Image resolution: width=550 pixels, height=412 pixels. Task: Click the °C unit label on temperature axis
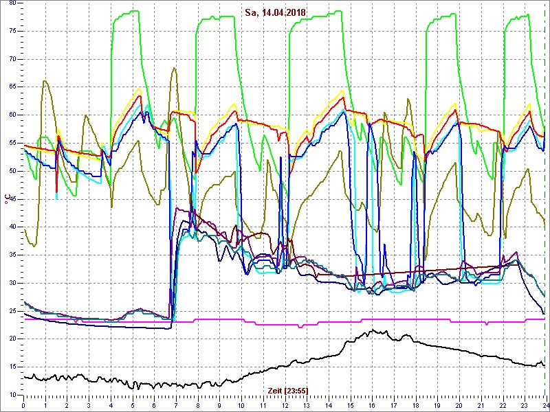tap(7, 199)
